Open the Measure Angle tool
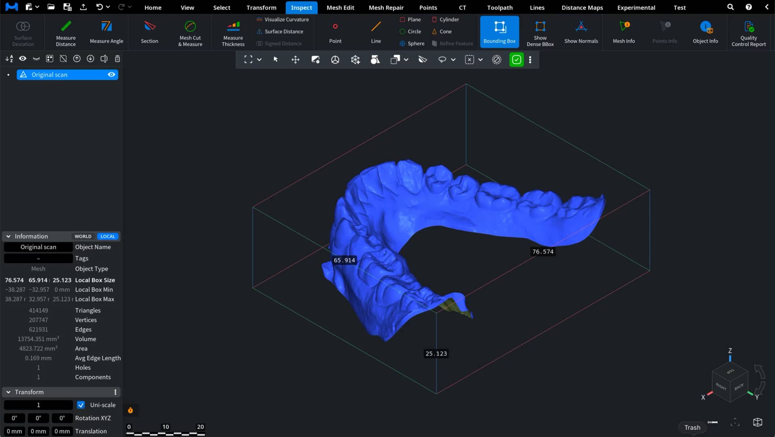 click(x=107, y=33)
